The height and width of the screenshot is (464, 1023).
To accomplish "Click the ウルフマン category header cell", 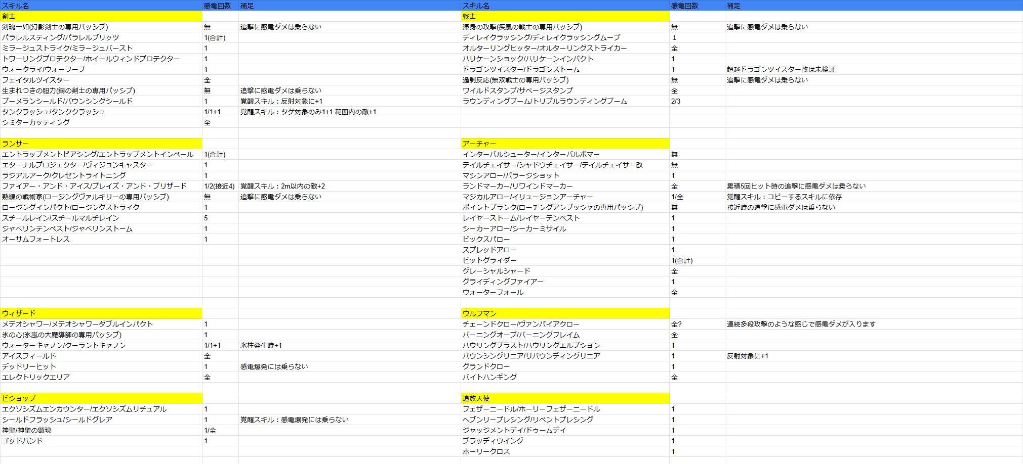I will [x=564, y=313].
